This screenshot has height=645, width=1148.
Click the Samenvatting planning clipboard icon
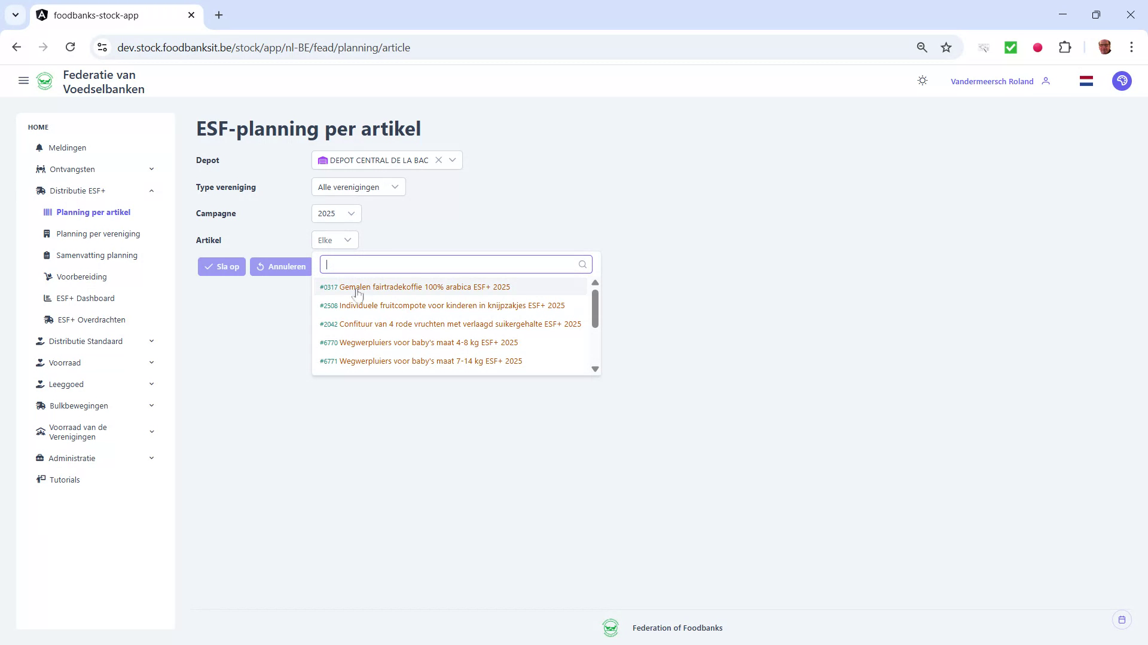[x=48, y=255]
